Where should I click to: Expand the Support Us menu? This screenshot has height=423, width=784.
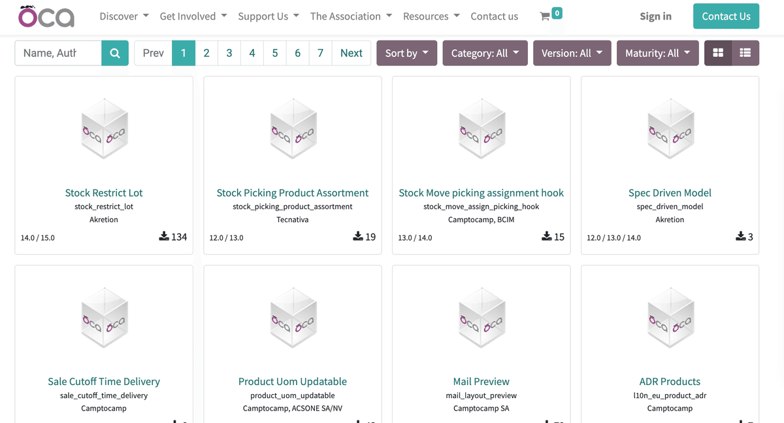click(269, 16)
